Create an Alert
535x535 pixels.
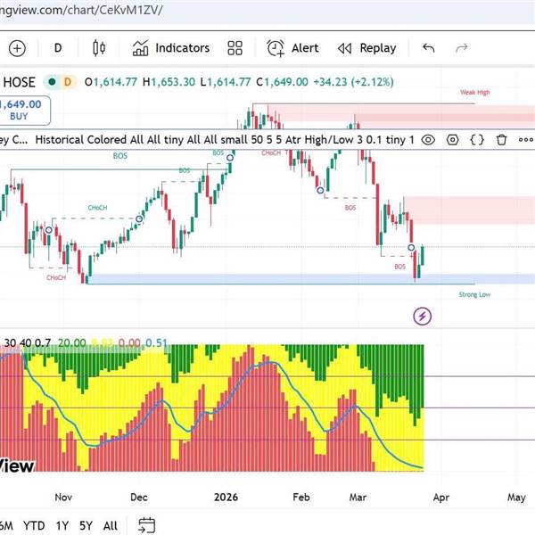292,48
